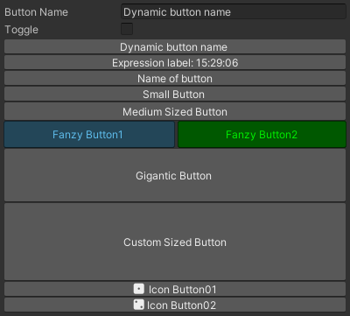
Task: Push the Gigantic Button
Action: (175, 175)
